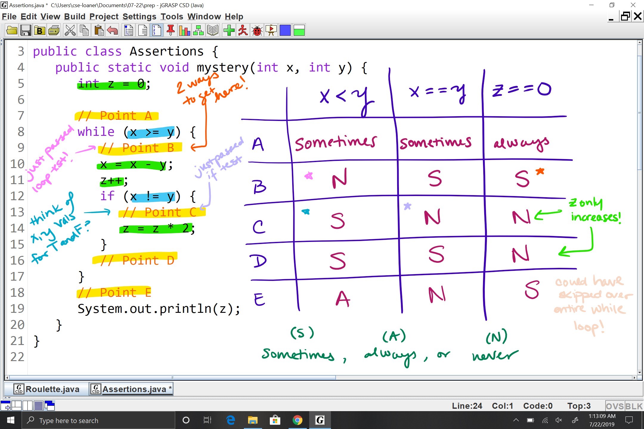The image size is (644, 429).
Task: Open a file using the folder icon
Action: click(12, 30)
